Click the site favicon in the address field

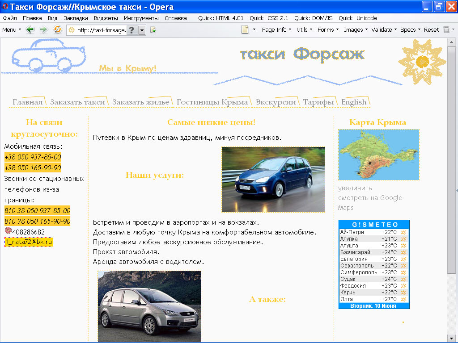72,30
